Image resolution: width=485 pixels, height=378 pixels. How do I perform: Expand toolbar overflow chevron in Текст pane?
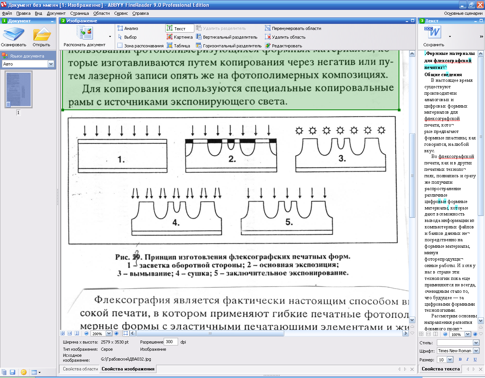(x=481, y=37)
